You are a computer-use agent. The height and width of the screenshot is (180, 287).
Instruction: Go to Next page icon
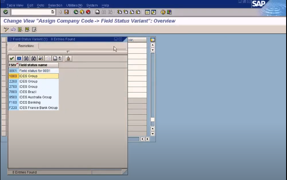(132, 12)
